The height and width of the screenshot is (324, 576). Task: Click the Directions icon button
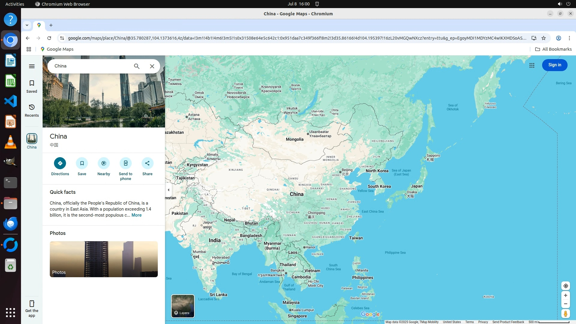(x=60, y=163)
